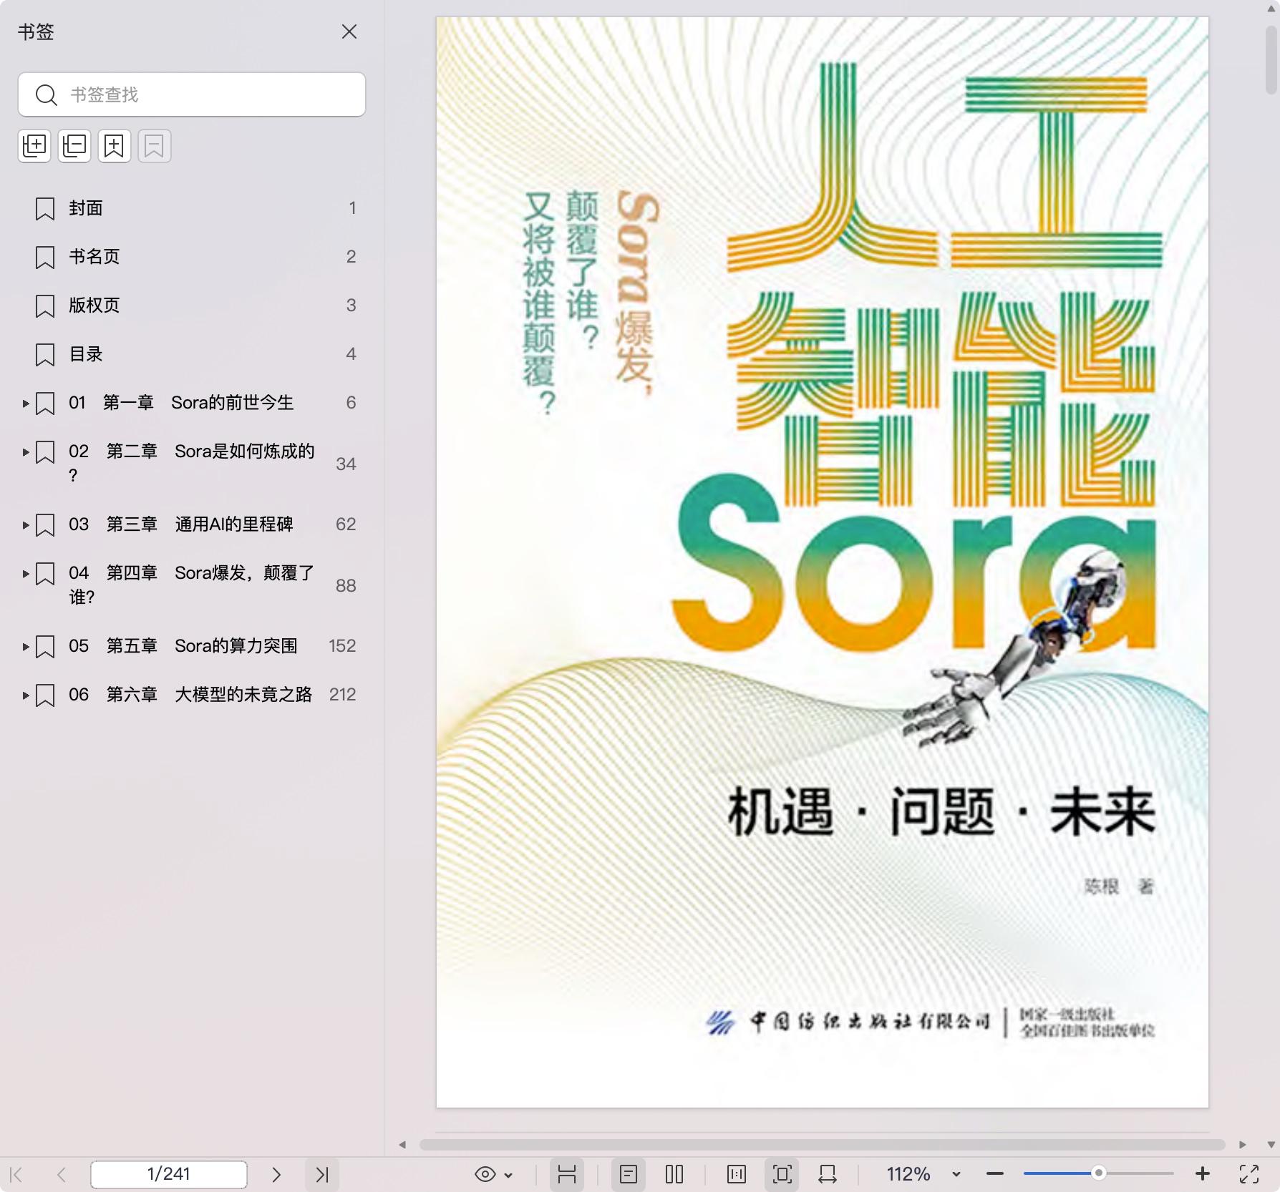Click the book cover page
Image resolution: width=1280 pixels, height=1192 pixels.
822,562
